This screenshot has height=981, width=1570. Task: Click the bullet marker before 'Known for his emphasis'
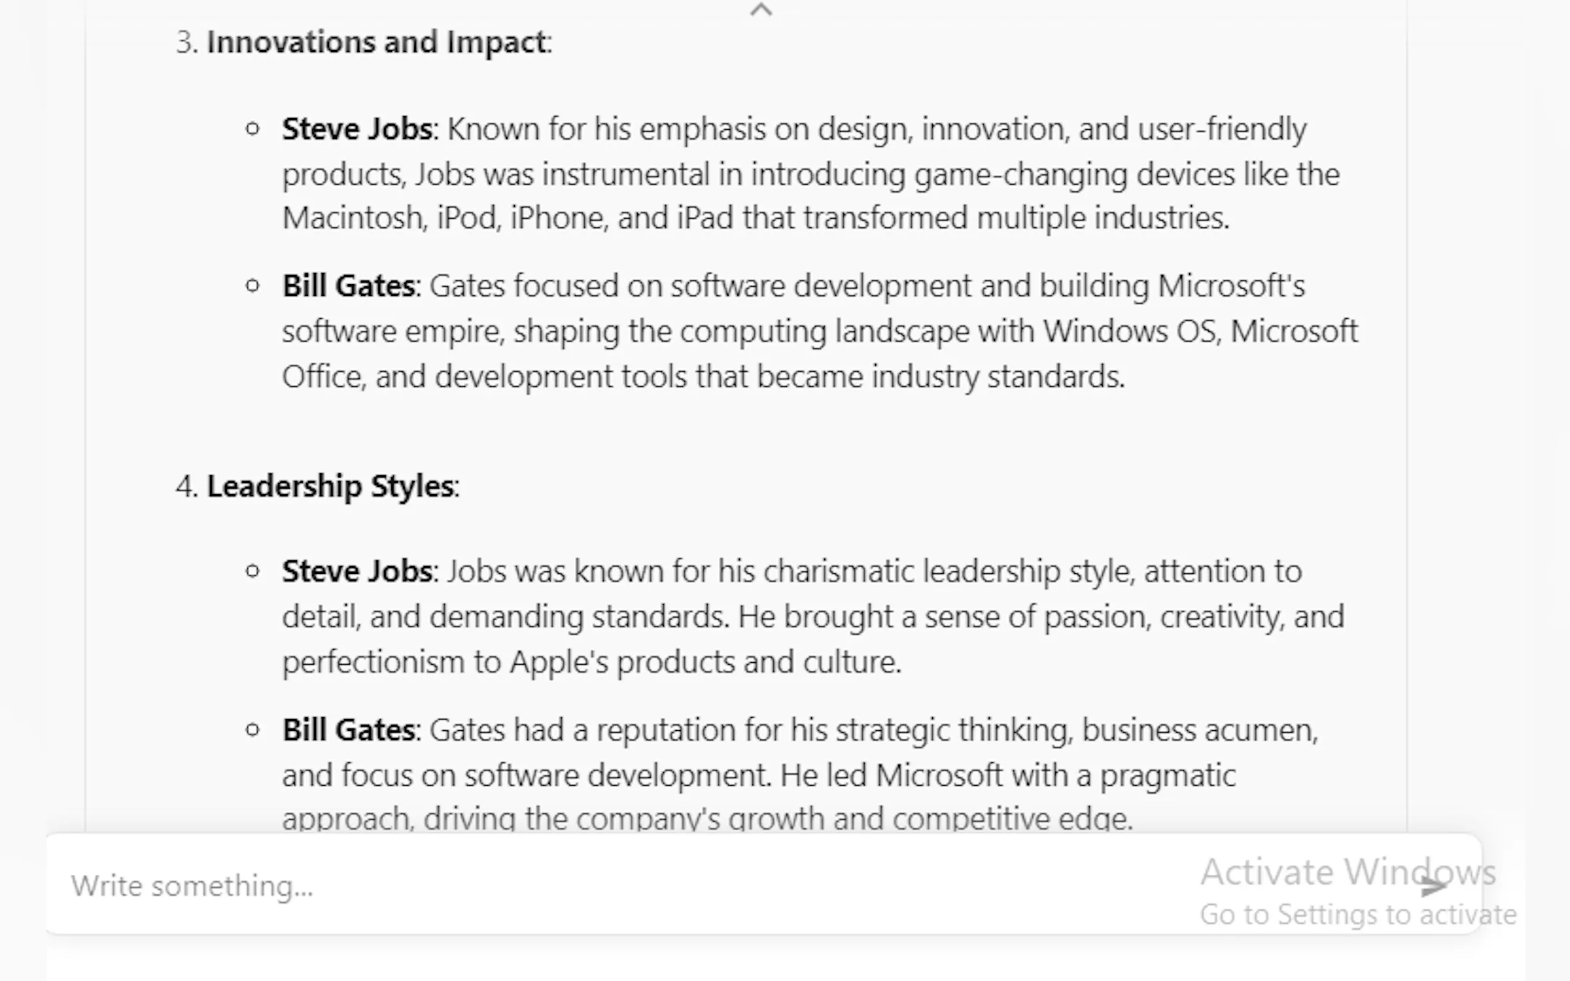tap(253, 128)
